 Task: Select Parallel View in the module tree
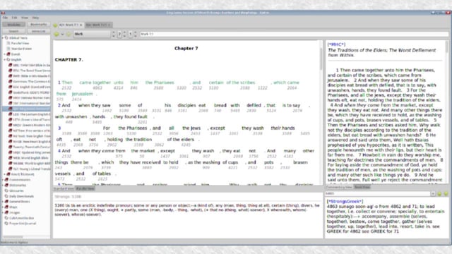pyautogui.click(x=20, y=43)
